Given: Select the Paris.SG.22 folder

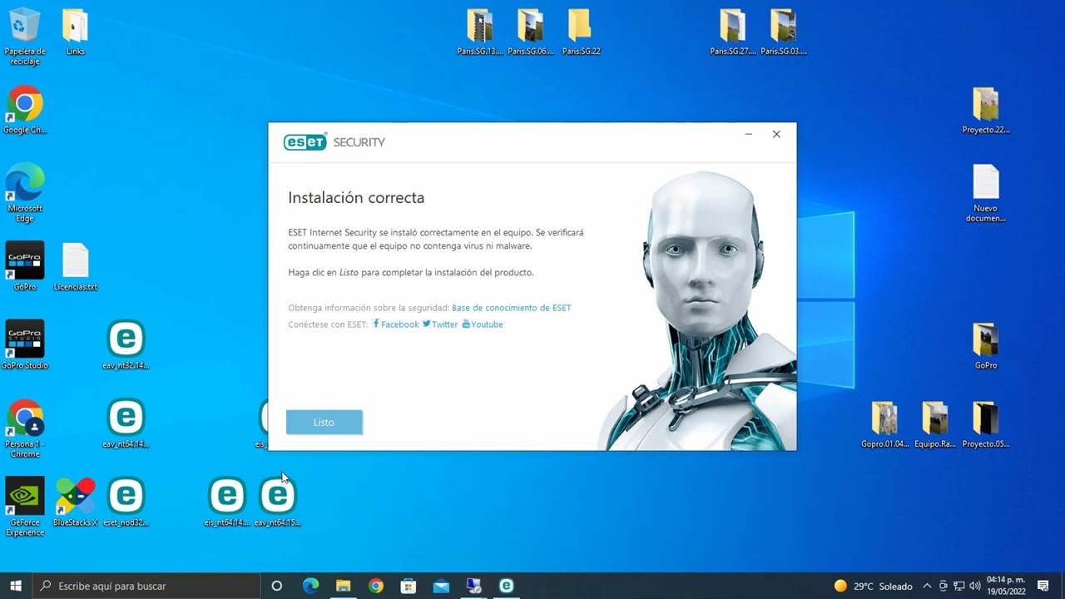Looking at the screenshot, I should pyautogui.click(x=581, y=33).
